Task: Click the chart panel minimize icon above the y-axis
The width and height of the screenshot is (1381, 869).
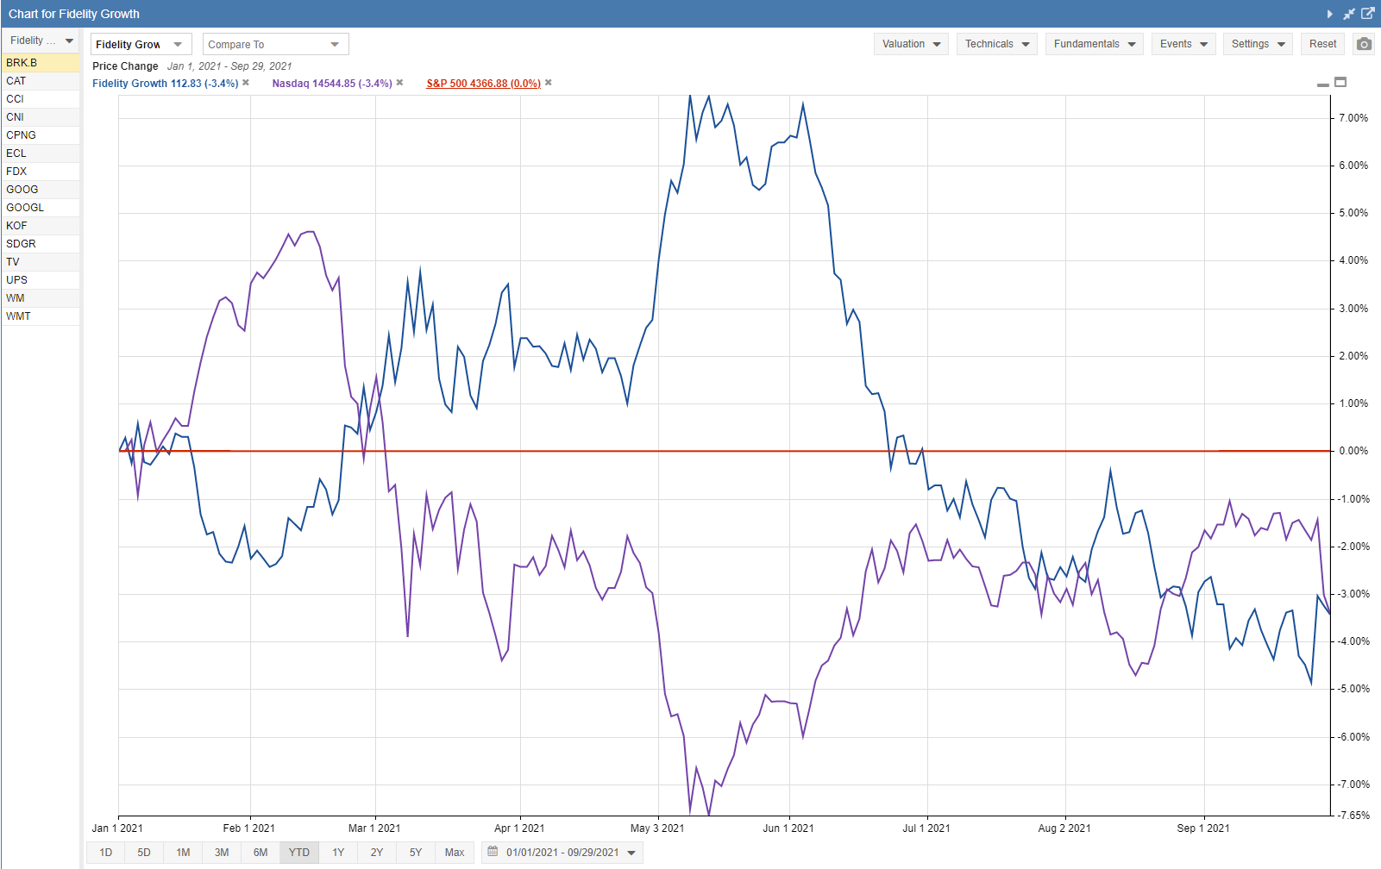Action: point(1322,84)
